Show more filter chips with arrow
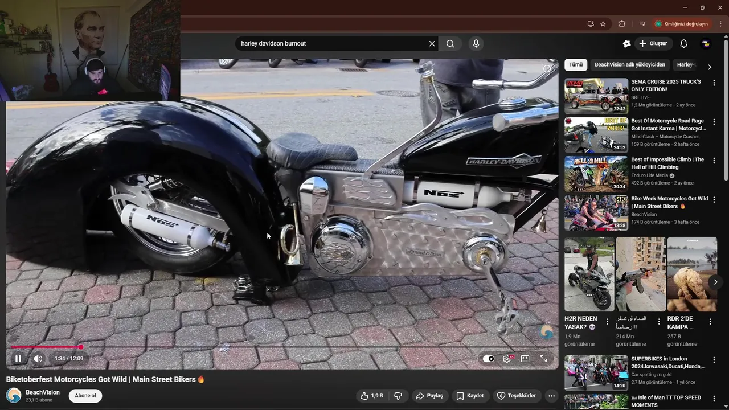 (x=710, y=67)
